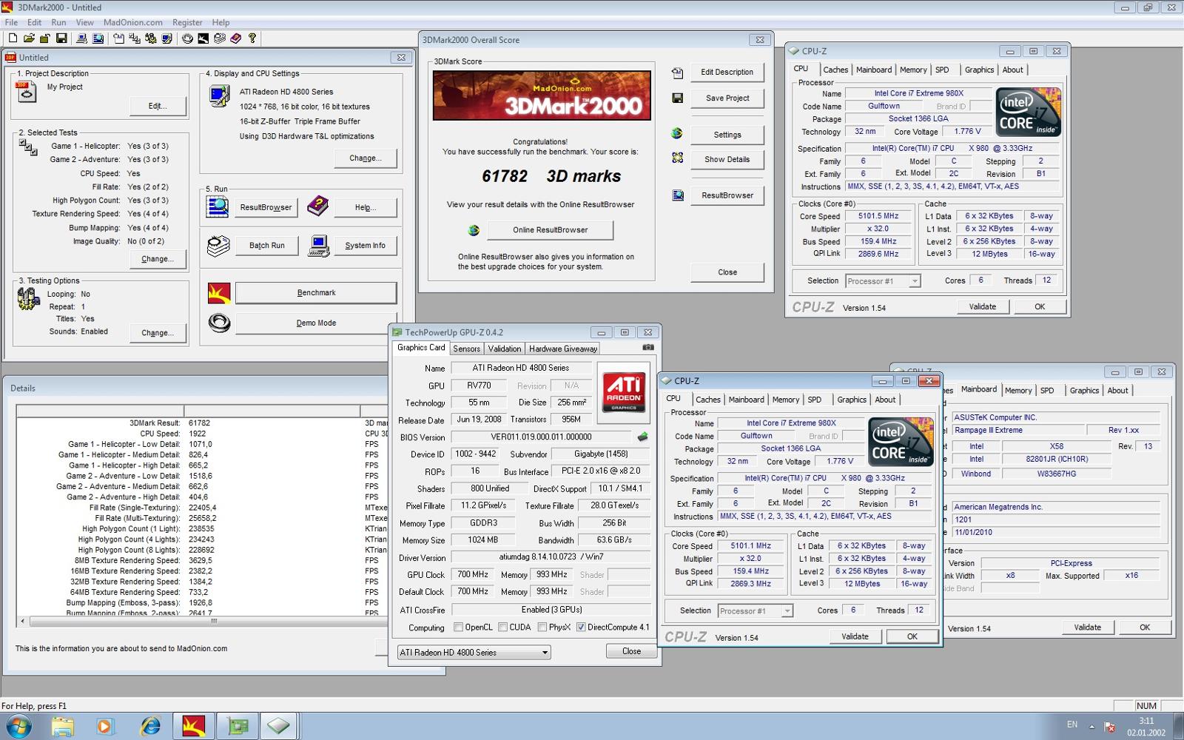
Task: Click the Benchmark toolbar icon with black background
Action: (x=203, y=38)
